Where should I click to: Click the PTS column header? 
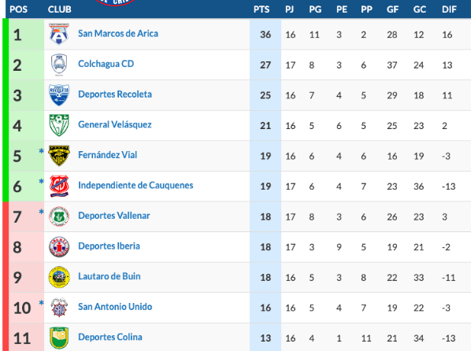click(x=261, y=9)
